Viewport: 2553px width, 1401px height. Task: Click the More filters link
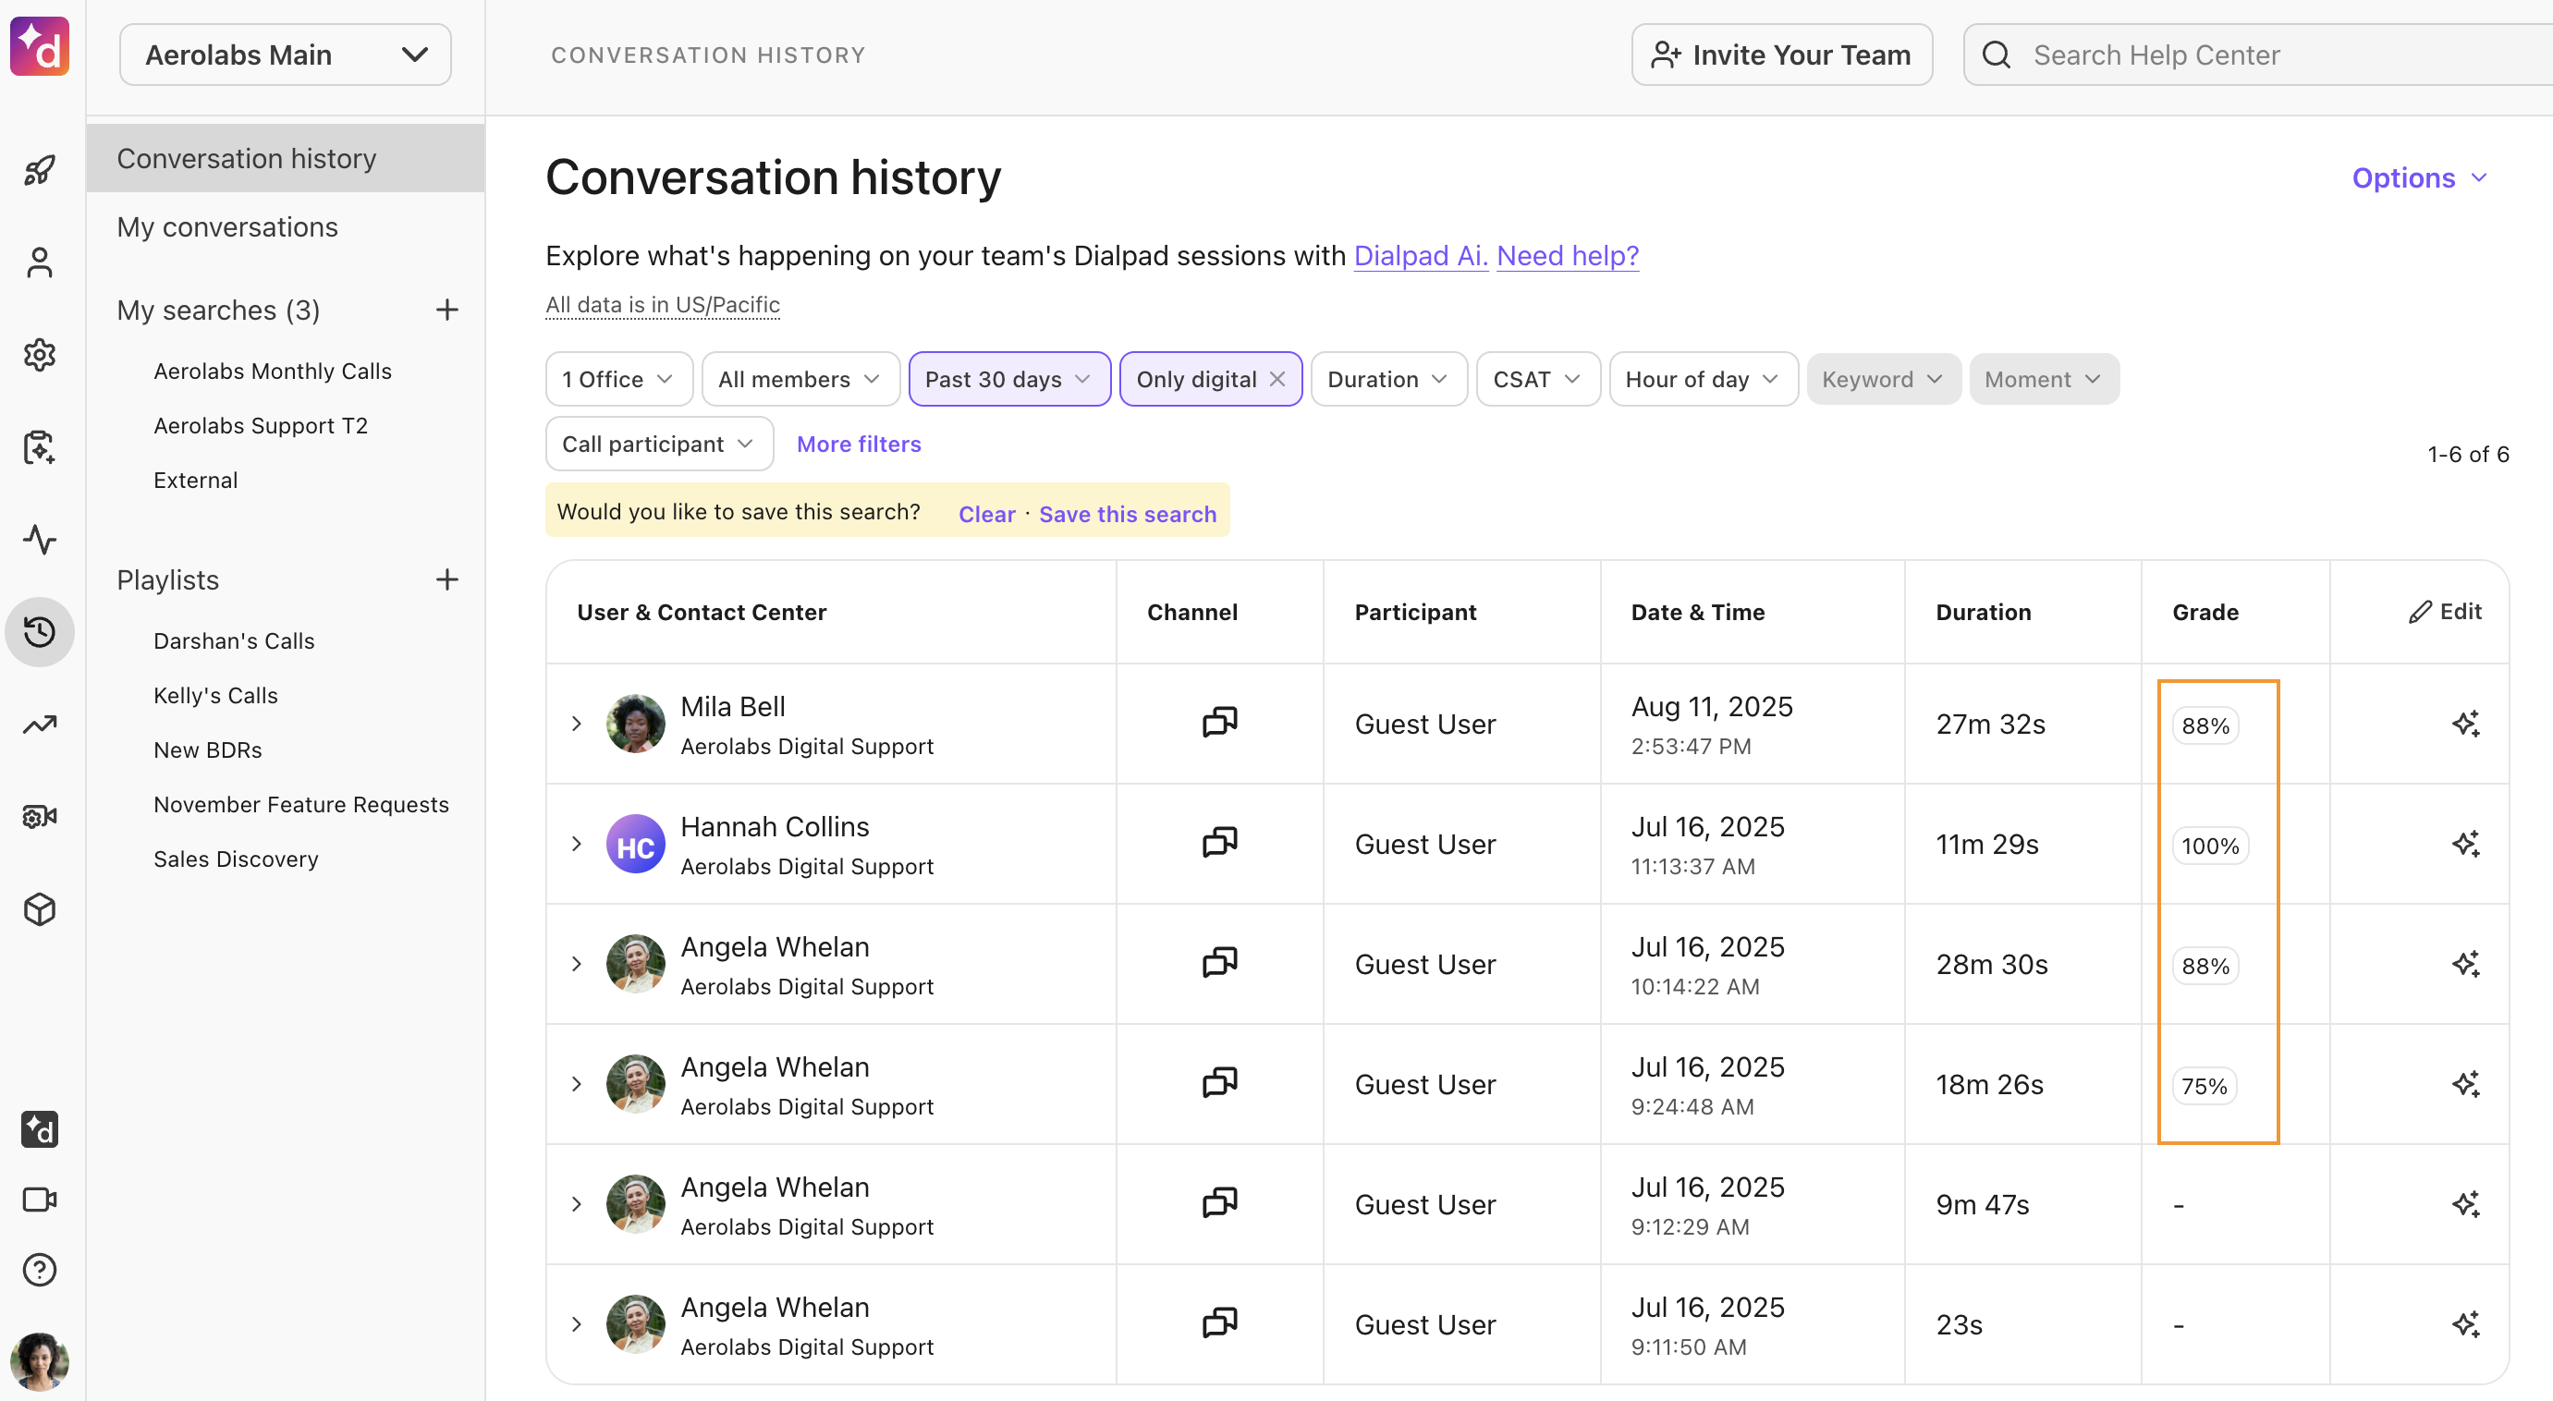859,444
